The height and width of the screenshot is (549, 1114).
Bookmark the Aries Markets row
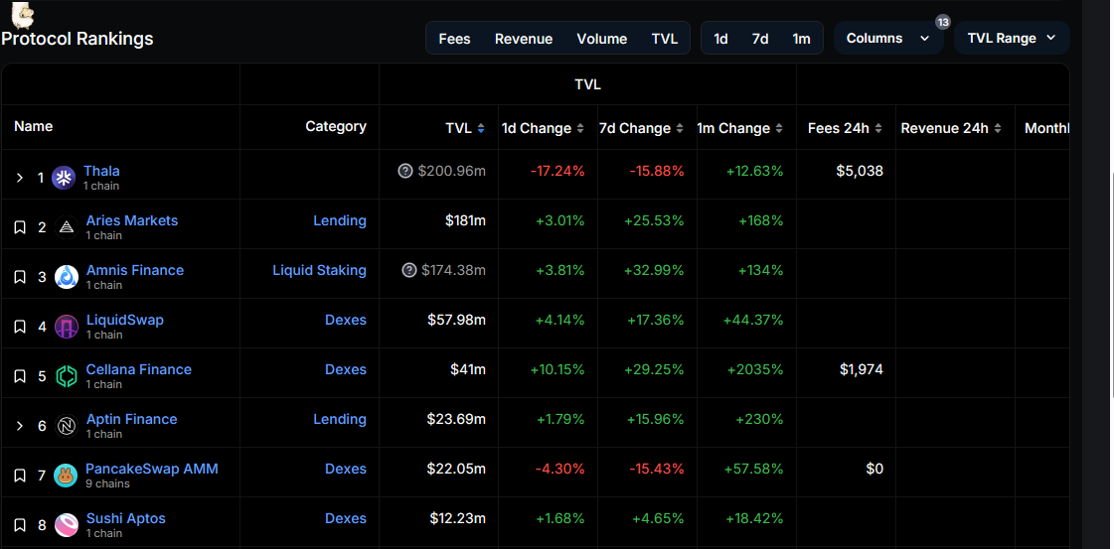20,227
